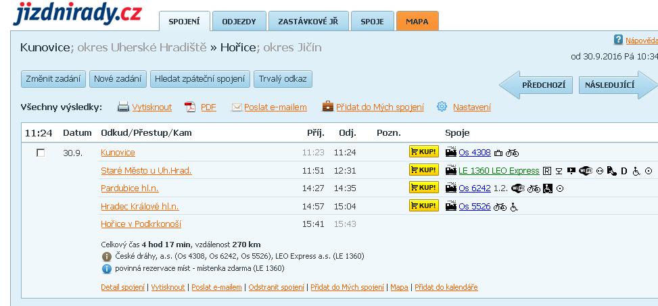The image size is (658, 306).
Task: Buy ticket with KUP! for Pardubice hl.n.
Action: click(x=423, y=188)
